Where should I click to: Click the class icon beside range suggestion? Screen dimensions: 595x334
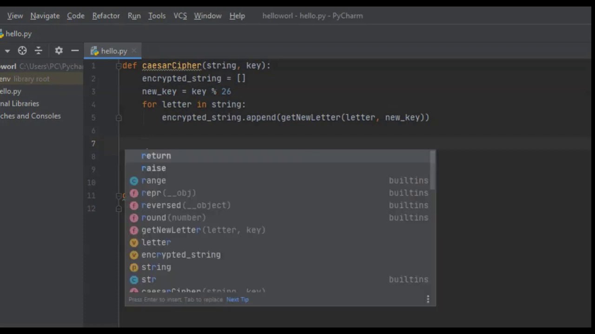[134, 181]
